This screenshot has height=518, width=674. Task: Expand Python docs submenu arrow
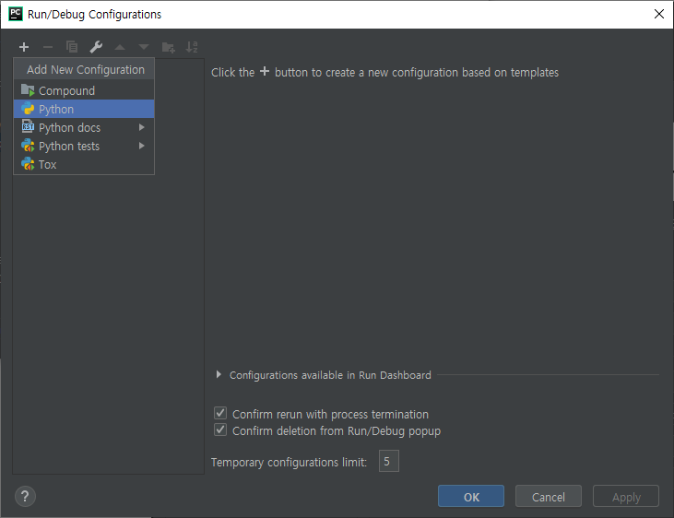141,127
